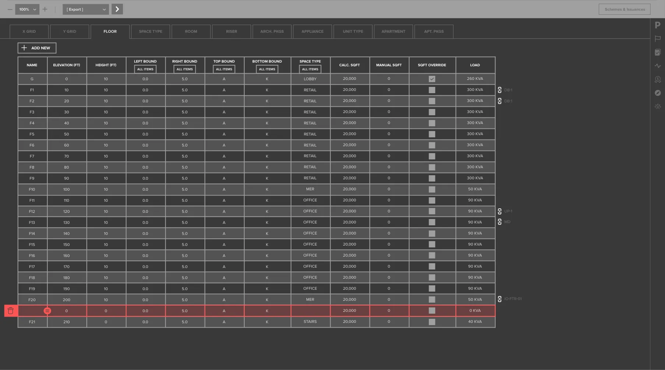Screen dimensions: 665x370
Task: Click the red row handle icon
Action: 47,311
